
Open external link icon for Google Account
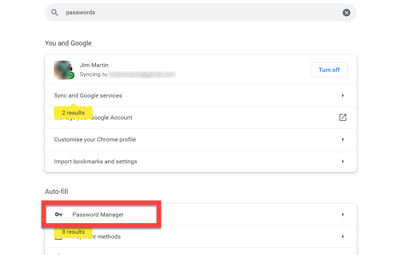click(x=343, y=118)
